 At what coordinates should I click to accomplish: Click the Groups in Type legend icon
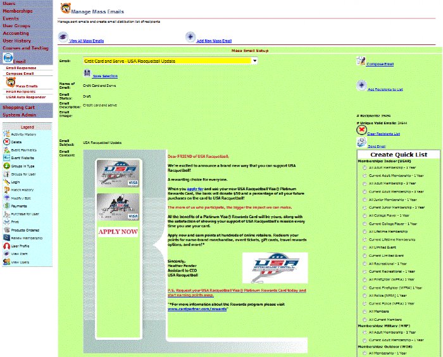(6, 166)
